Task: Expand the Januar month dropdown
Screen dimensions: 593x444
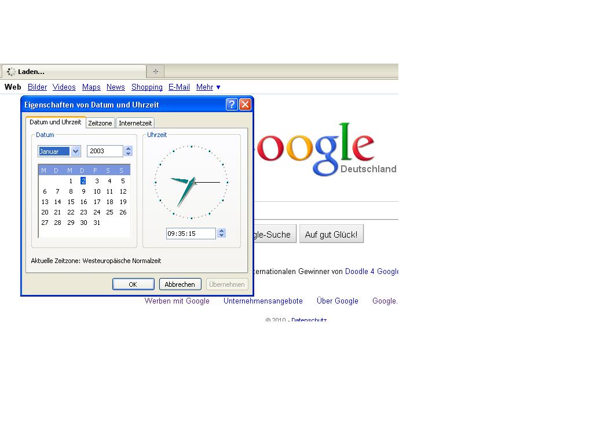Action: point(75,151)
